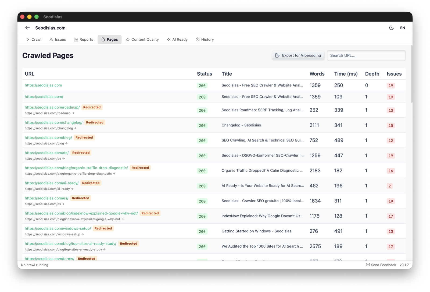This screenshot has height=292, width=430.
Task: Click the v0.1.7 version label
Action: (404, 265)
